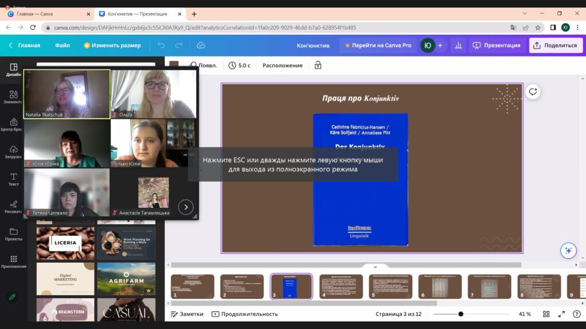Click the undo arrow in the toolbar

(161, 45)
